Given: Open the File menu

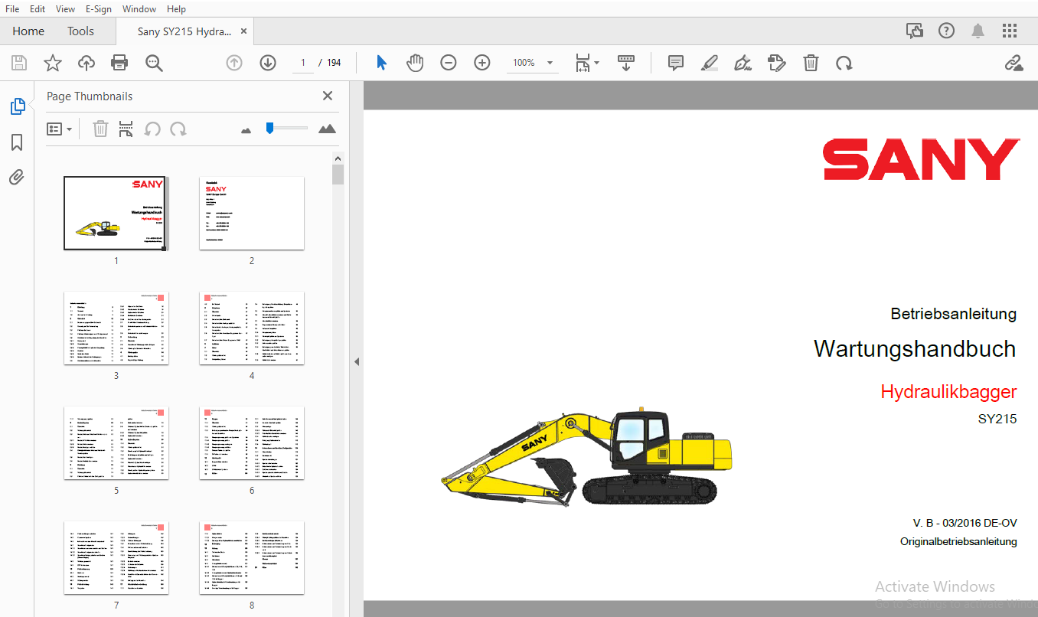Looking at the screenshot, I should pyautogui.click(x=12, y=8).
